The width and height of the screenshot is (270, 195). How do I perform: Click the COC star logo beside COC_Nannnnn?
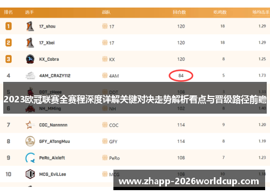[30, 125]
